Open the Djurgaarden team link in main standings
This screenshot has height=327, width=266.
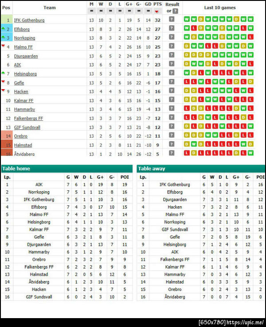(26, 56)
